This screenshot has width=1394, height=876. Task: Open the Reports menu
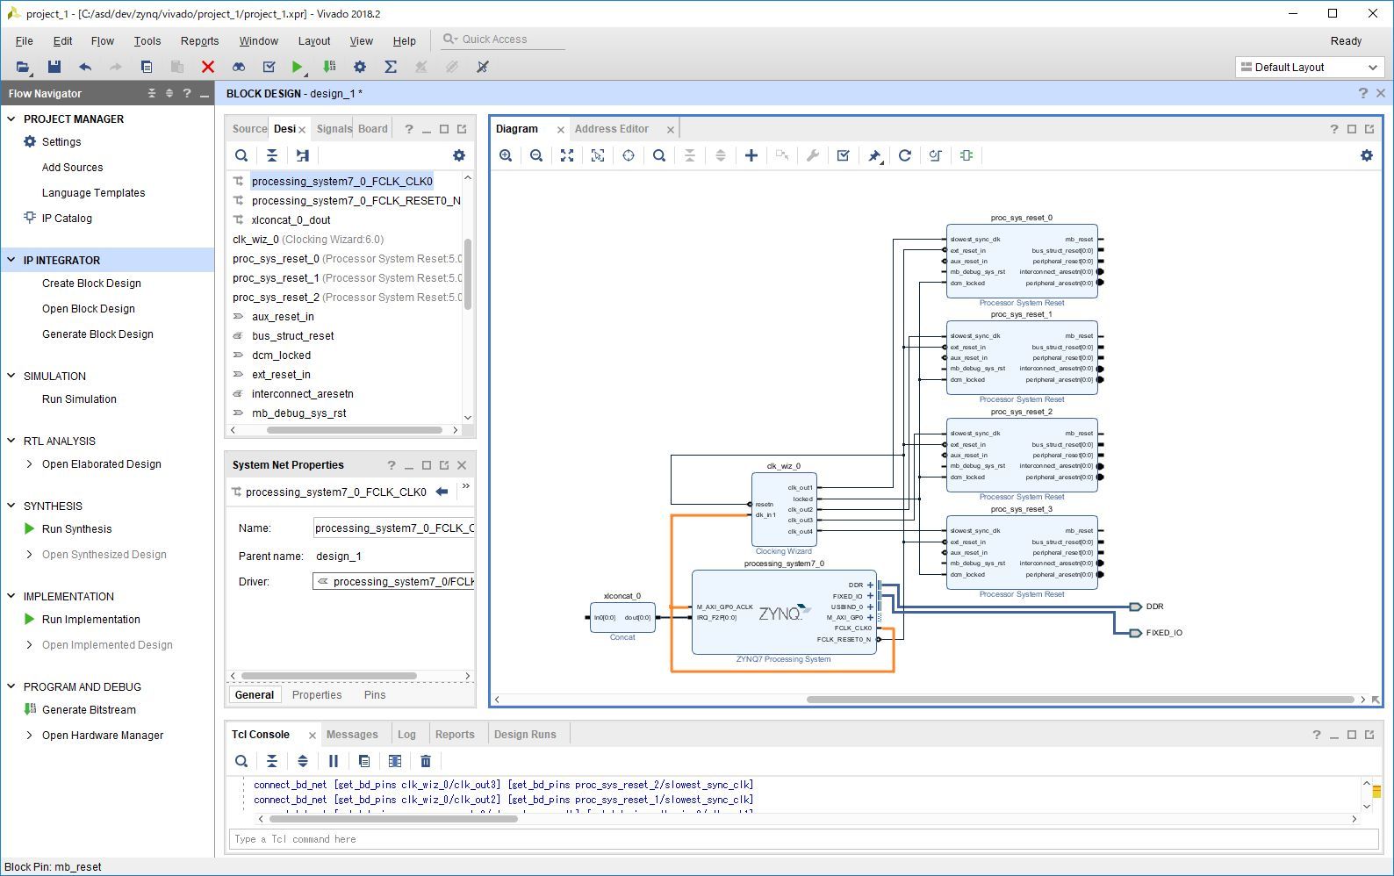(199, 41)
